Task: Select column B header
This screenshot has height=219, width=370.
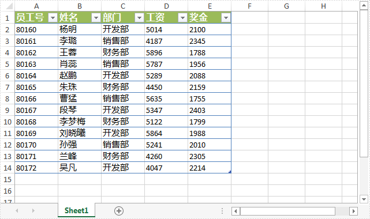Action: pos(80,6)
